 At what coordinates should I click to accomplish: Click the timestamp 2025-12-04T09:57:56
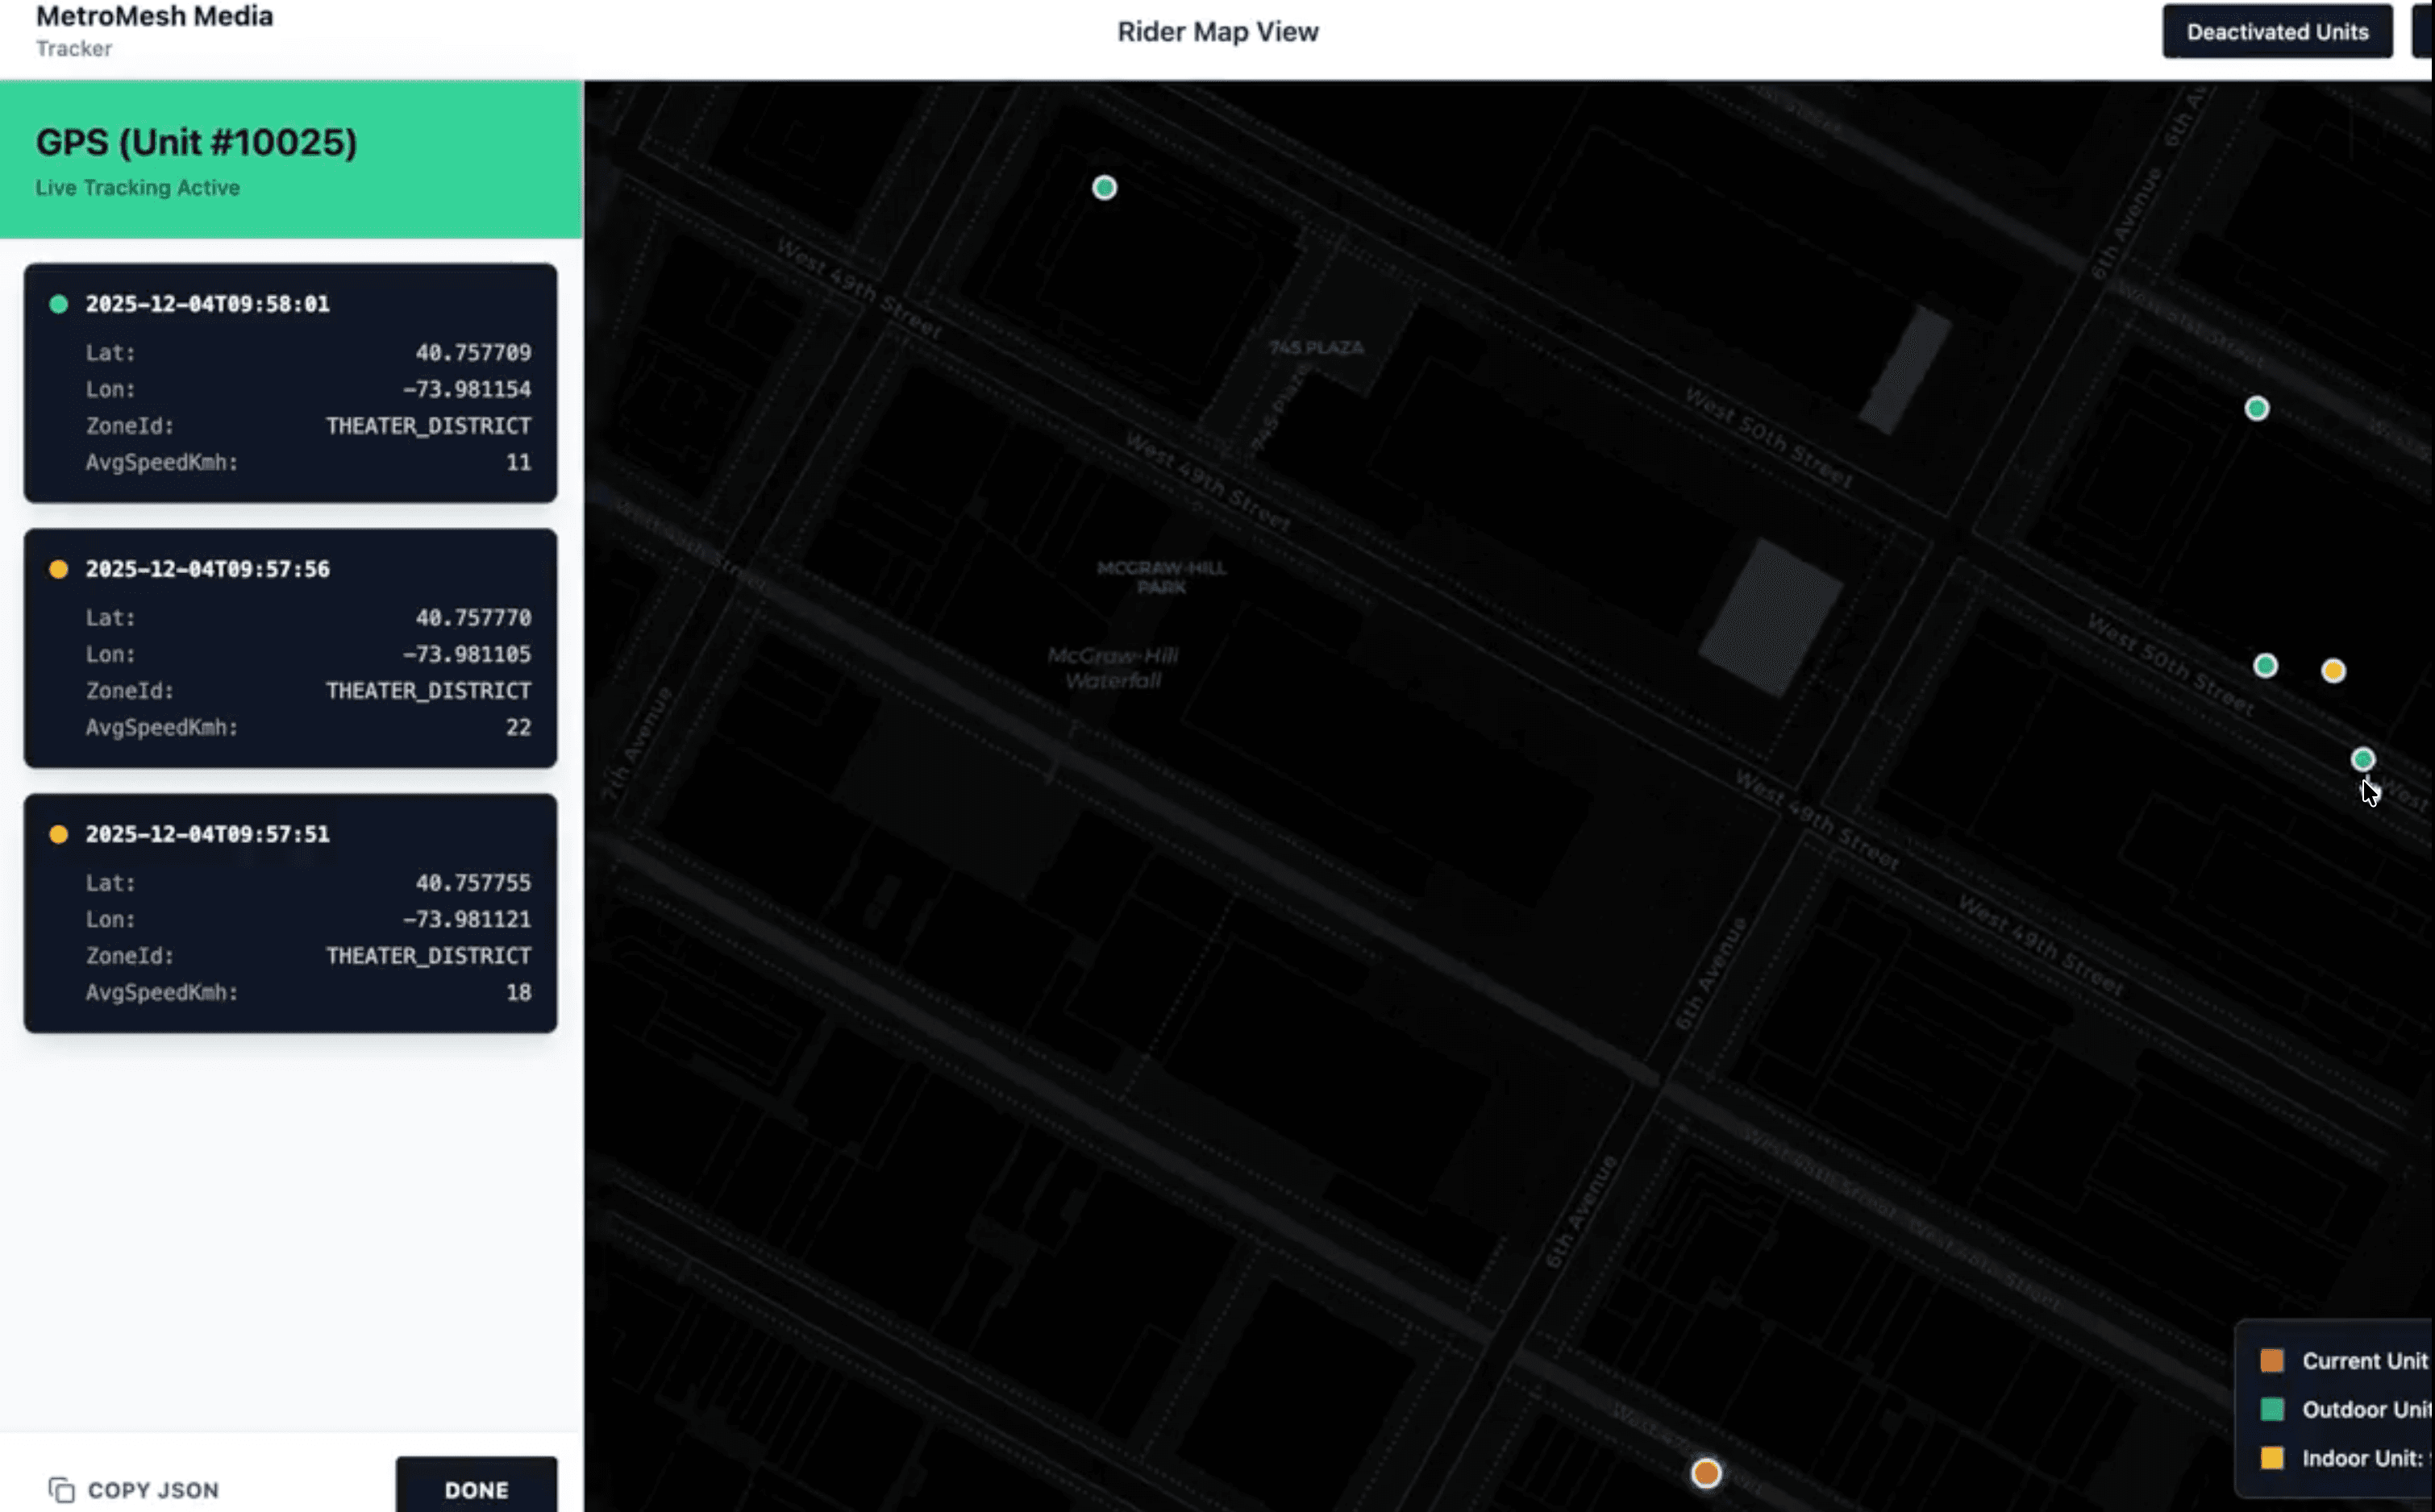(207, 569)
